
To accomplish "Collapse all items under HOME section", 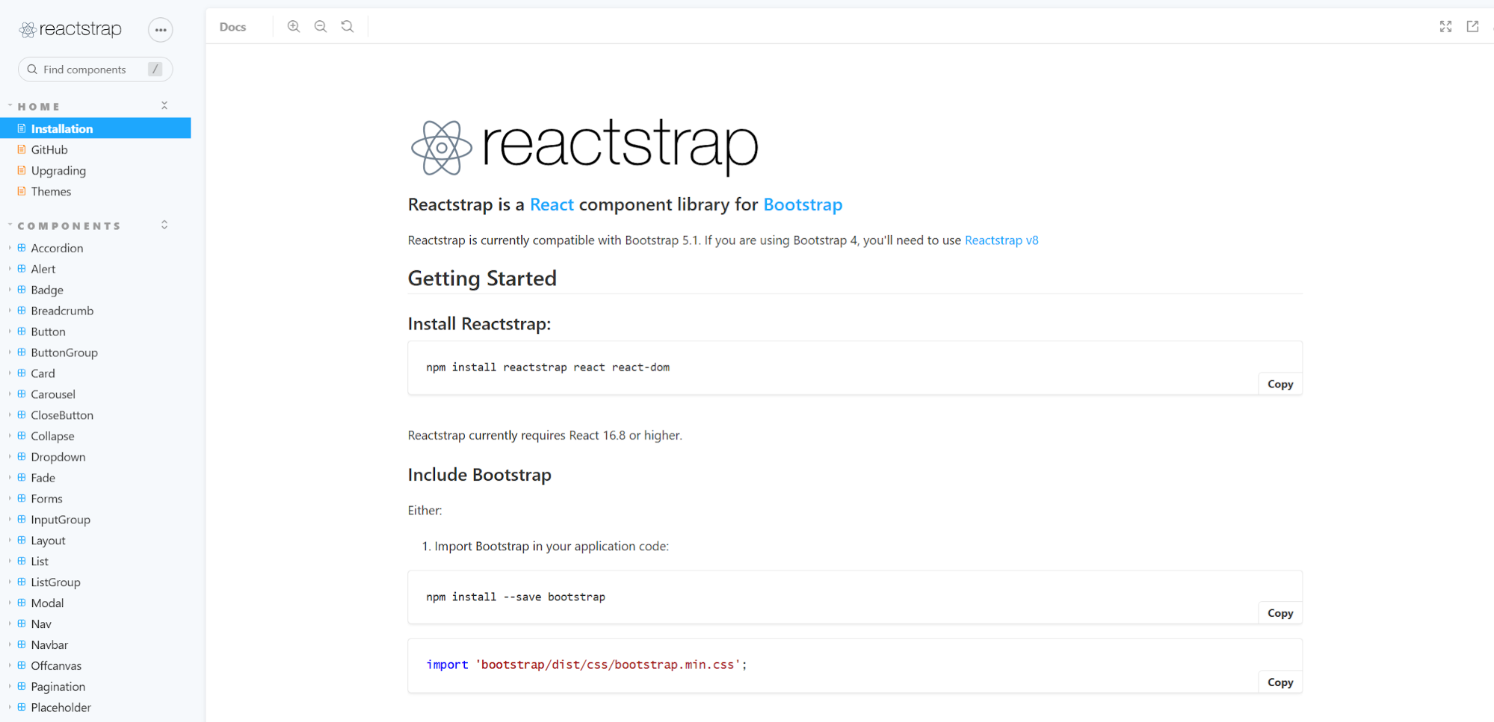I will 164,106.
